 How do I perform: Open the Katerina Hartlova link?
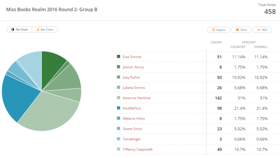[137, 98]
